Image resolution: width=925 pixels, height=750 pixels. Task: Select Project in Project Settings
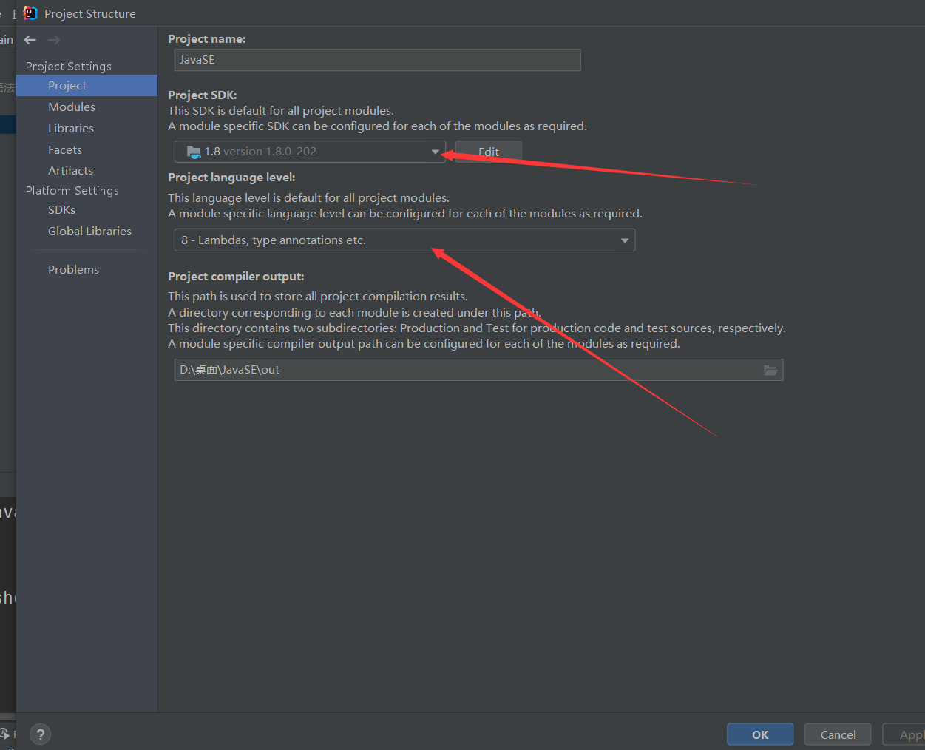pyautogui.click(x=87, y=86)
